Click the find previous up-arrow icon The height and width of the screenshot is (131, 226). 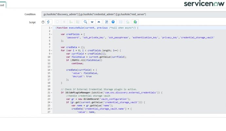point(99,22)
